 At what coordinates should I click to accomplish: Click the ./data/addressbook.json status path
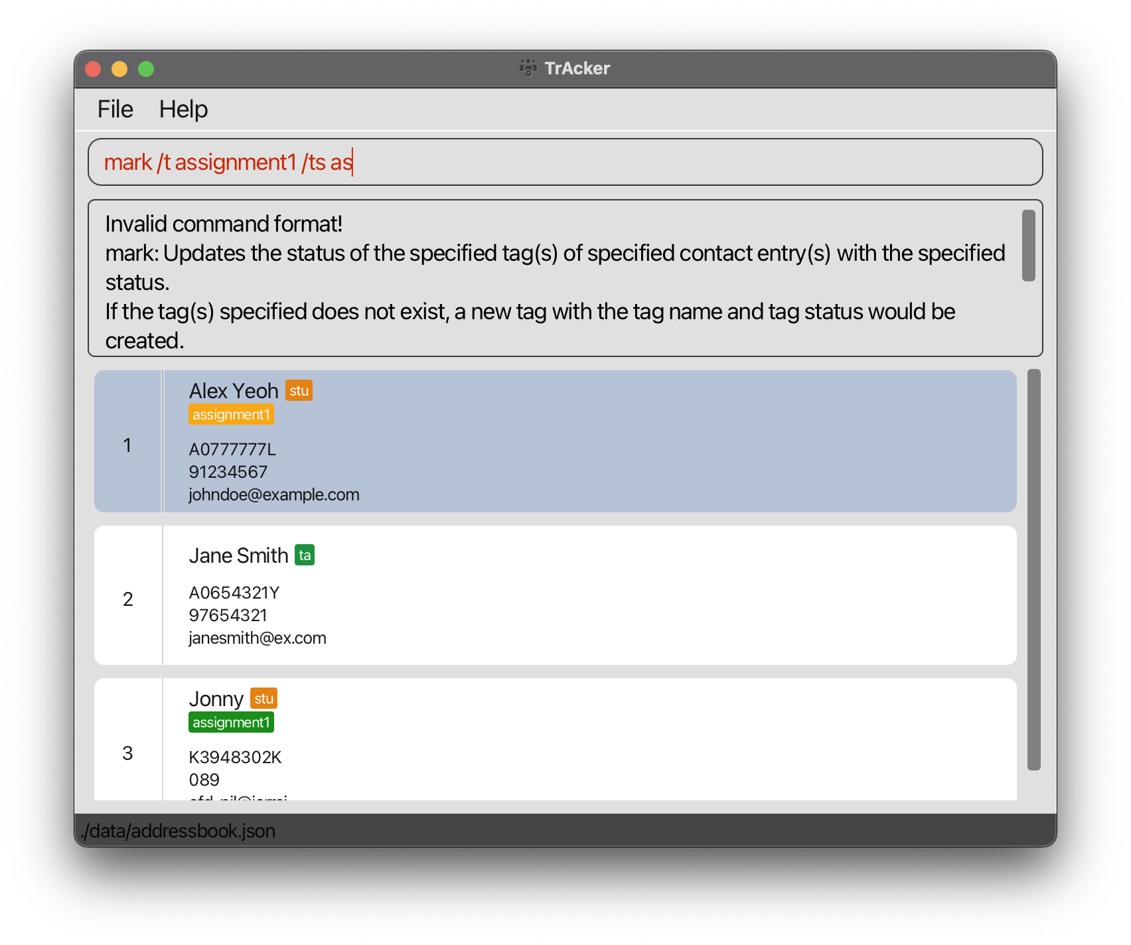pos(178,831)
